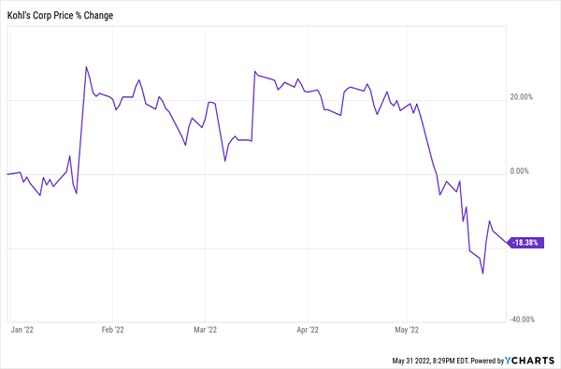This screenshot has width=561, height=369.
Task: Click the May 31 2022 timestamp text
Action: (430, 361)
